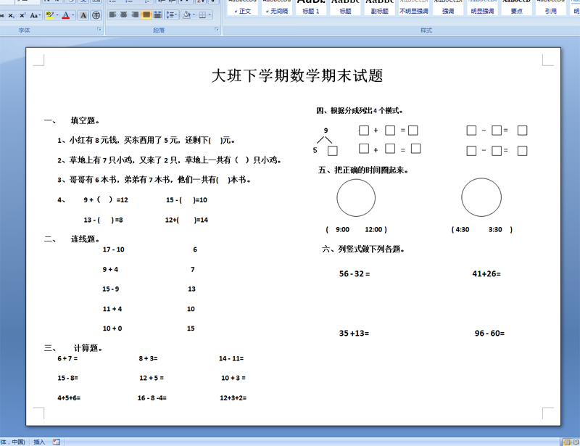
Task: Apply the 引用 style
Action: pyautogui.click(x=551, y=8)
